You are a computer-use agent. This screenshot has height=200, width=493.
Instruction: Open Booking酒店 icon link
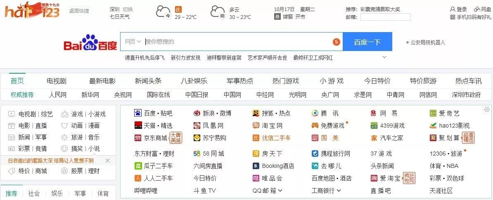coord(256,166)
